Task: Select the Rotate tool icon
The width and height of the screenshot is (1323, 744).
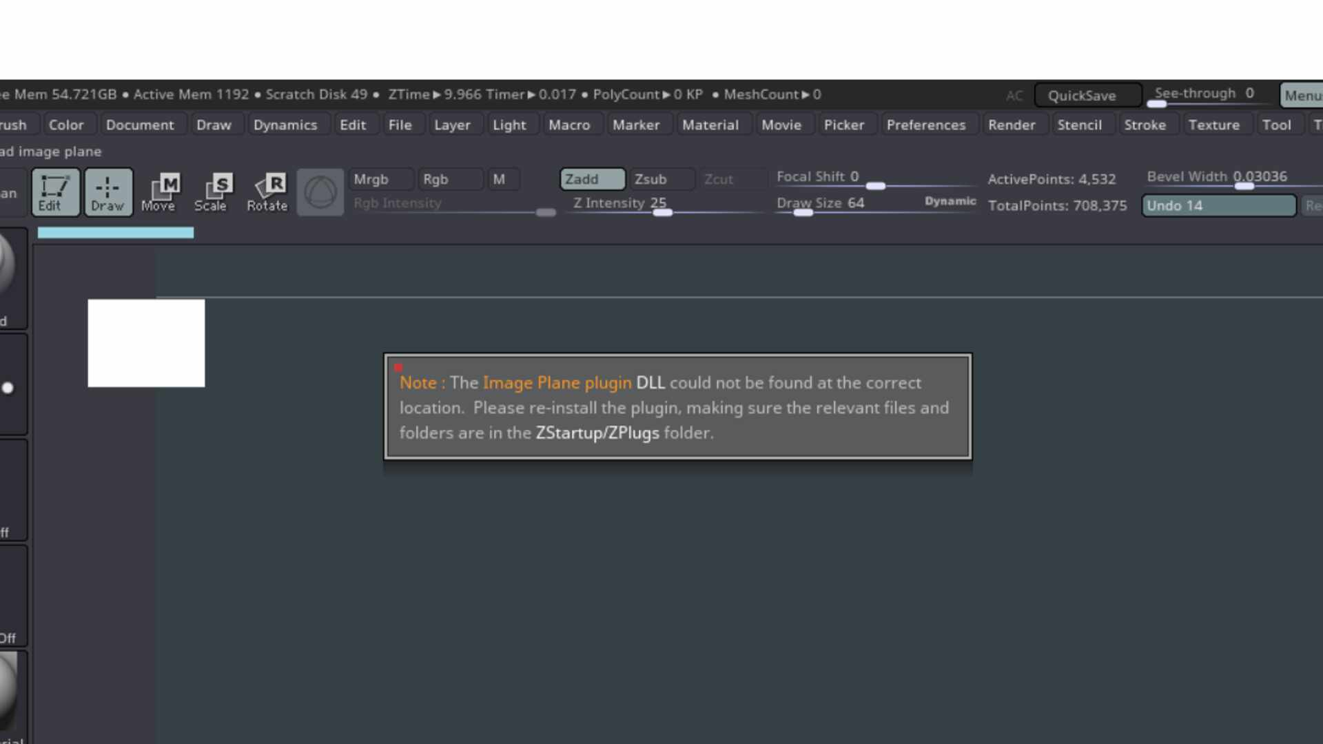Action: [x=267, y=192]
